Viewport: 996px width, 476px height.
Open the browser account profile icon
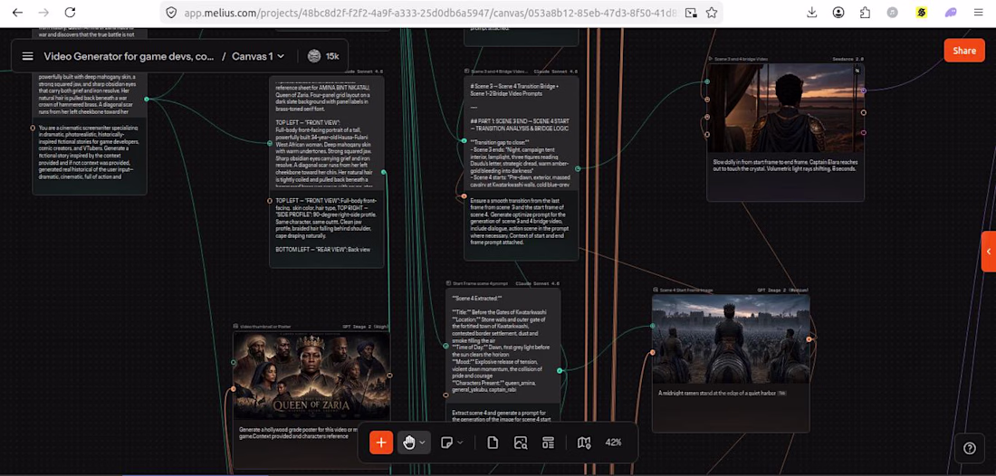coord(838,12)
